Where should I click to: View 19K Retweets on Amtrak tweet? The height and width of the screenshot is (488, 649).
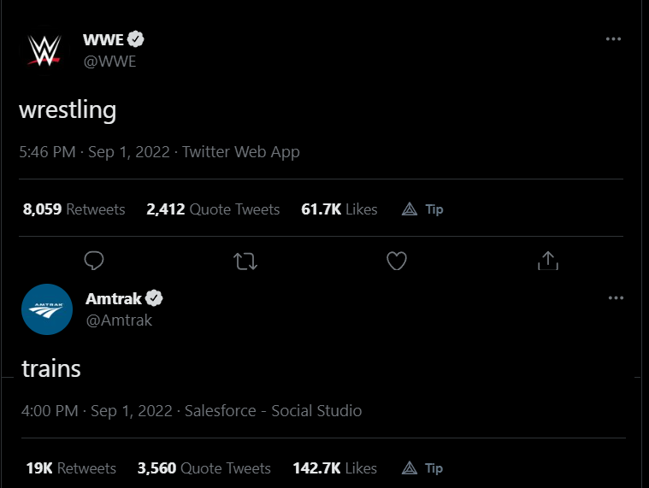pos(69,468)
